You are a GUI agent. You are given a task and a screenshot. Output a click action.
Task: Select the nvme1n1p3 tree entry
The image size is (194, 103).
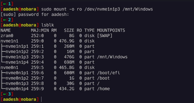(17, 57)
